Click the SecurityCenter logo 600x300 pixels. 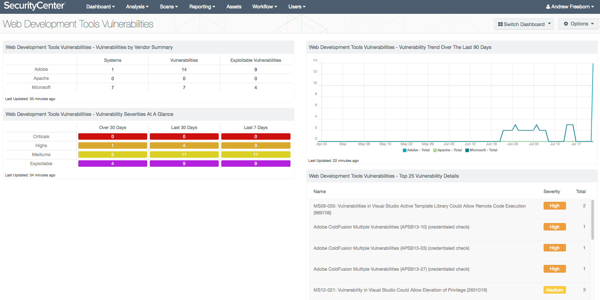click(x=34, y=6)
